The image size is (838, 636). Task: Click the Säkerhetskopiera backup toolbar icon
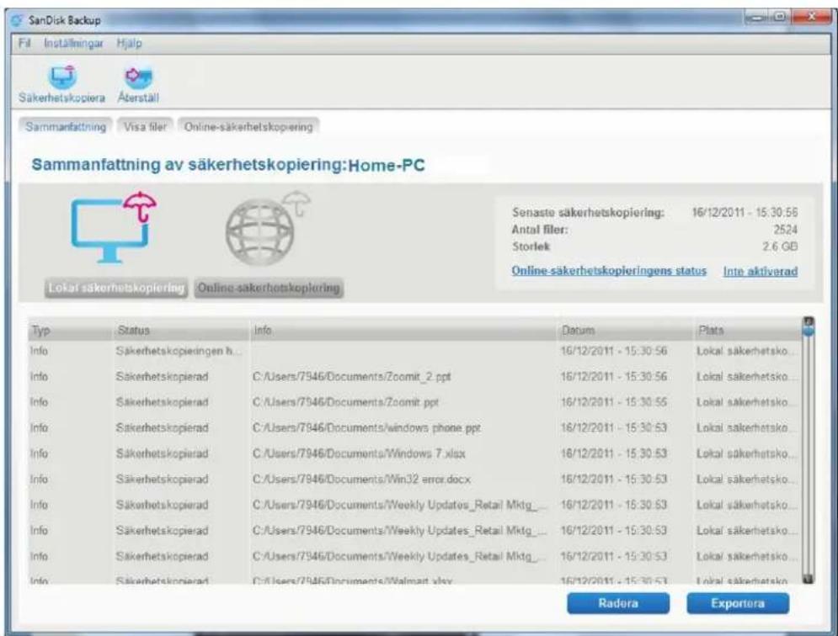coord(62,78)
